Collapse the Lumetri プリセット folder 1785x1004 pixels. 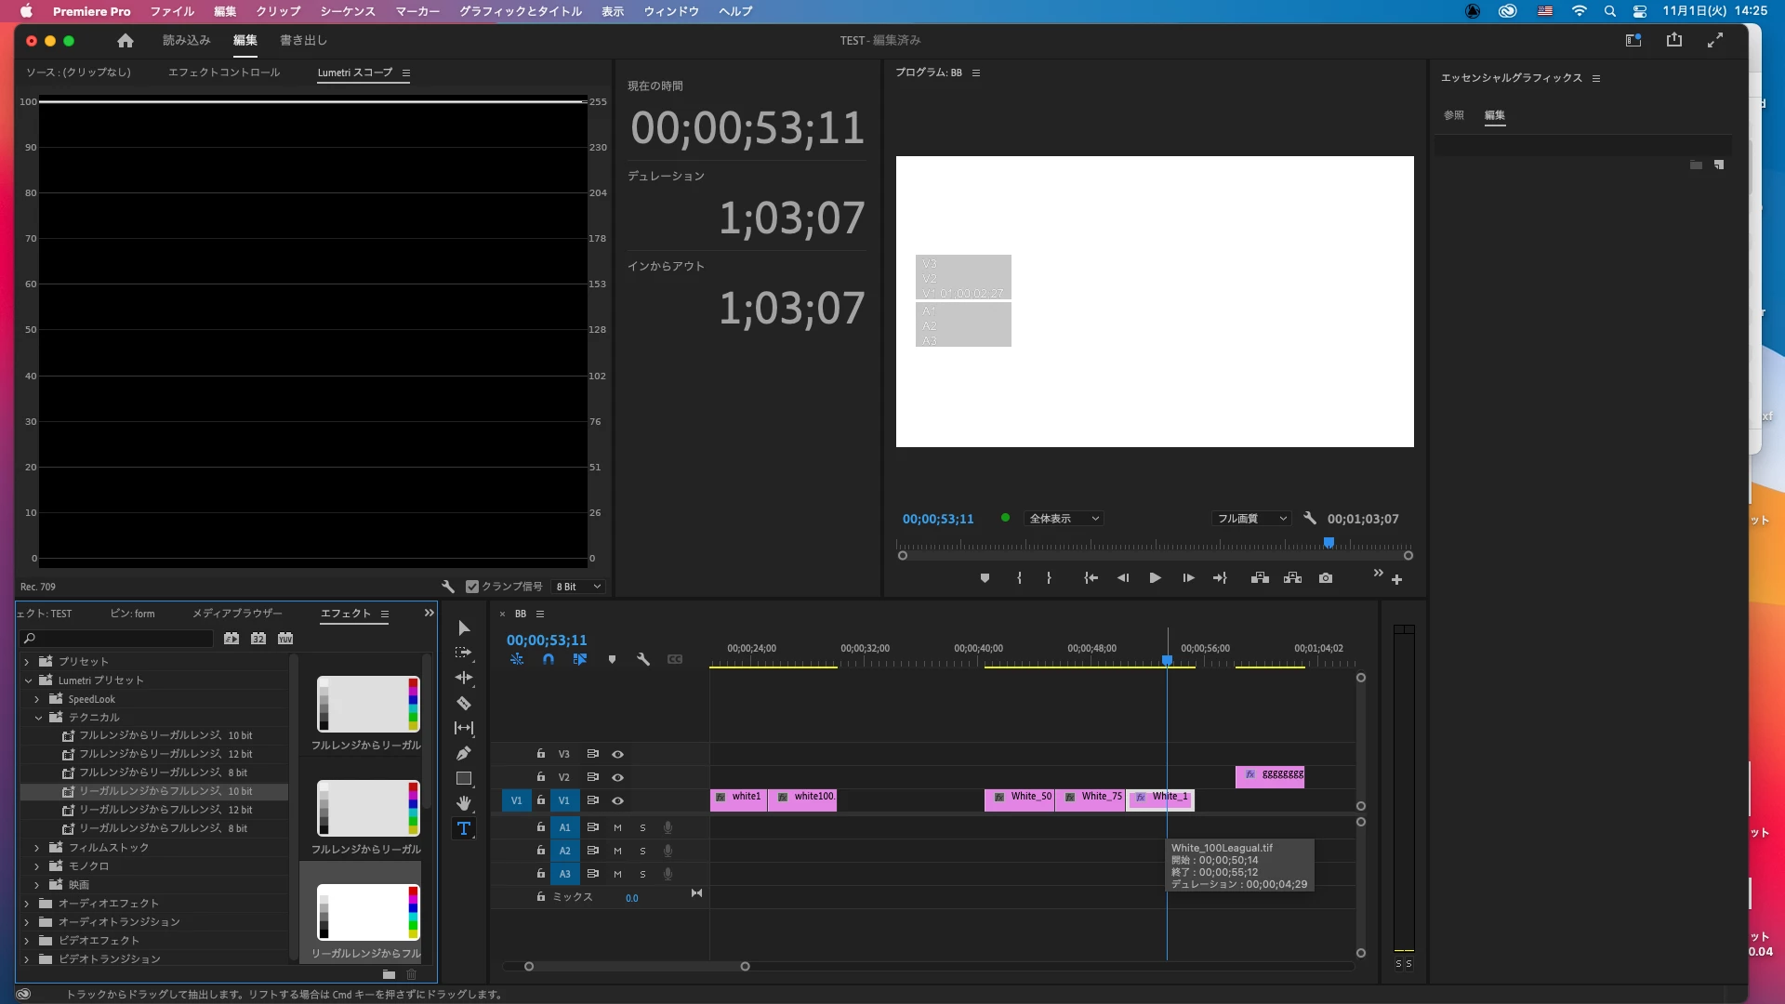coord(28,680)
